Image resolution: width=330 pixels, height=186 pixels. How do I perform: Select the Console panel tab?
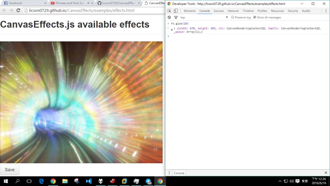tap(204, 11)
